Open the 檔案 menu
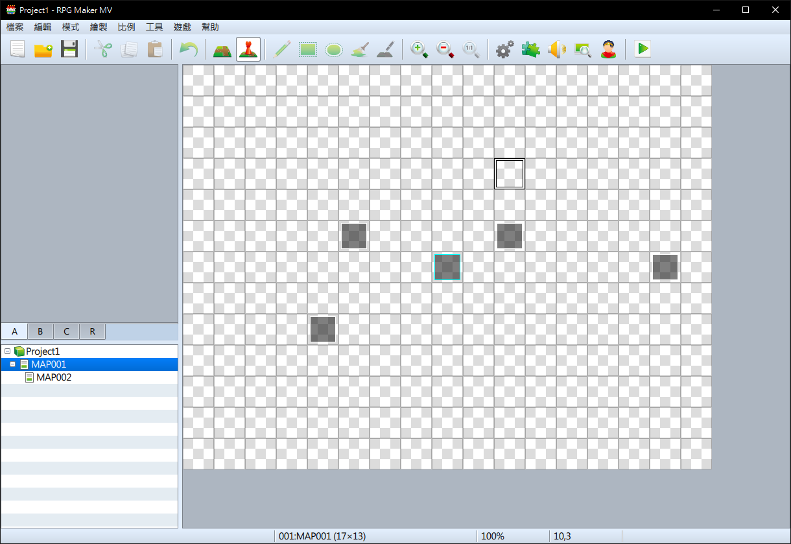The width and height of the screenshot is (791, 544). pyautogui.click(x=15, y=27)
